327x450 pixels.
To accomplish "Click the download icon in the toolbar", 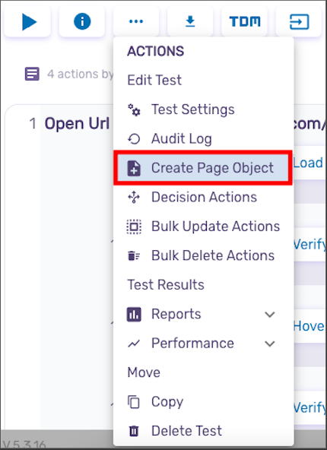I will (190, 21).
